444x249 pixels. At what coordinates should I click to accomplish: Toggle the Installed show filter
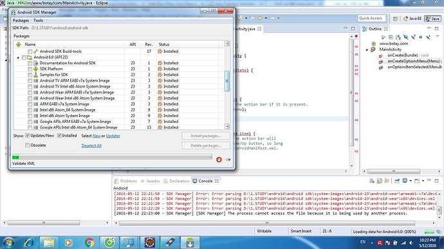pyautogui.click(x=59, y=136)
